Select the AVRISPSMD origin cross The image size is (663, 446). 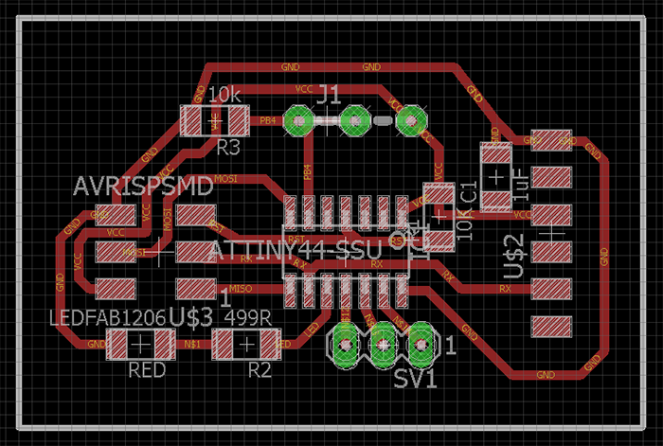coord(159,252)
